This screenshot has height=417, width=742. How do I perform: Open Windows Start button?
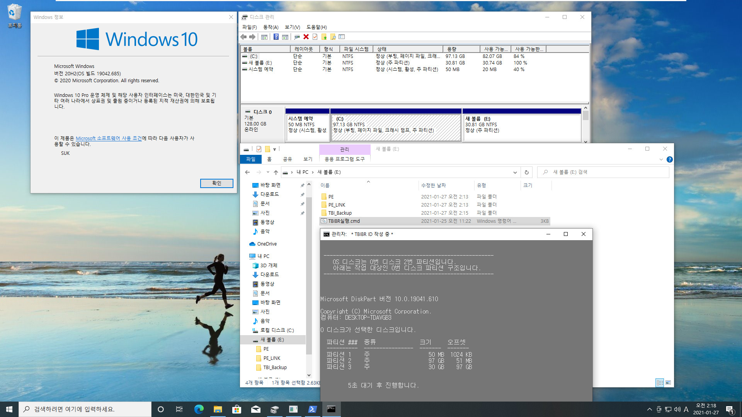coord(9,409)
